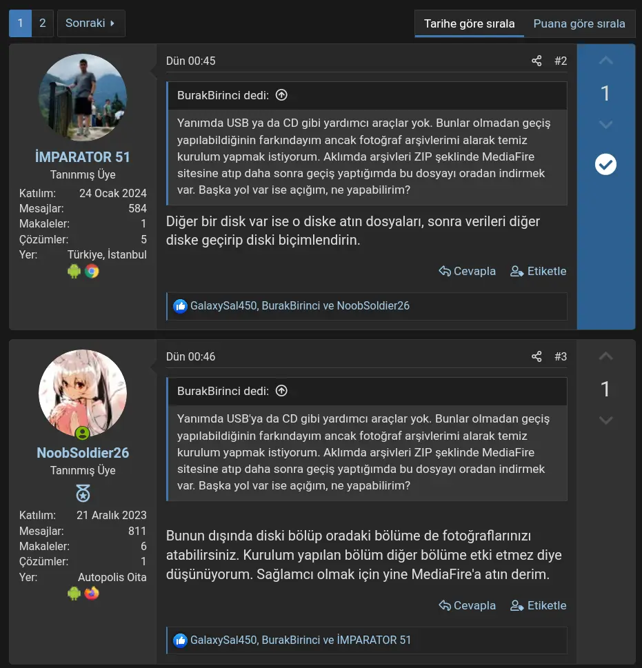Upvote post #3 with the up arrow
Viewport: 642px width, 668px height.
pos(605,356)
